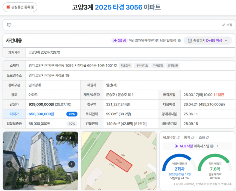Click the siren icon for watchlist registration
The height and width of the screenshot is (191, 236).
pyautogui.click(x=8, y=7)
